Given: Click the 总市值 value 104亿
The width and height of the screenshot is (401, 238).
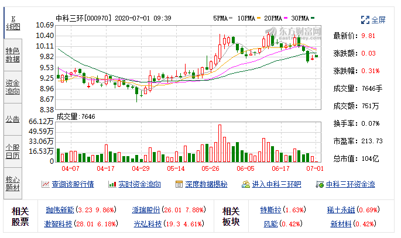Looking at the screenshot, I should 371,158.
